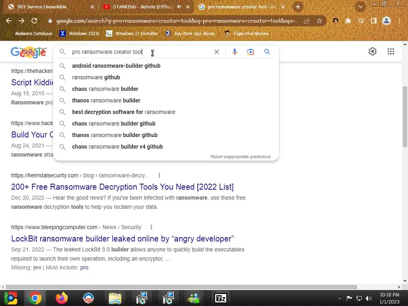Select chaos ransomware builder v4 github suggestion
408x306 pixels.
[166, 147]
